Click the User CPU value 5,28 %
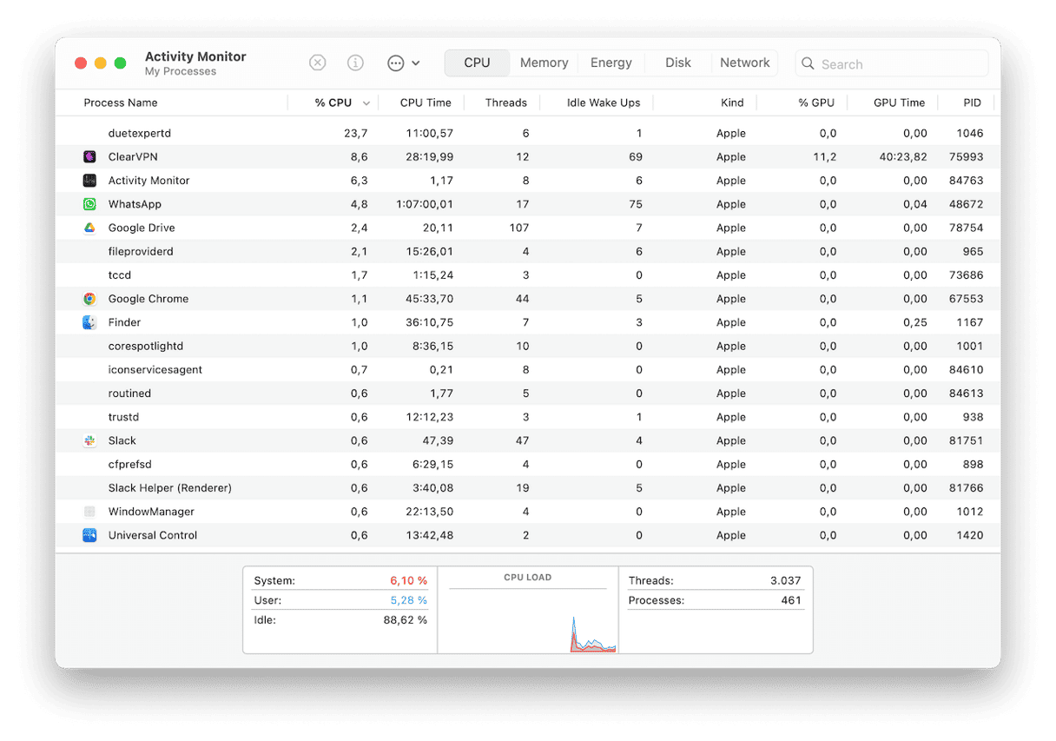1056x741 pixels. tap(408, 600)
